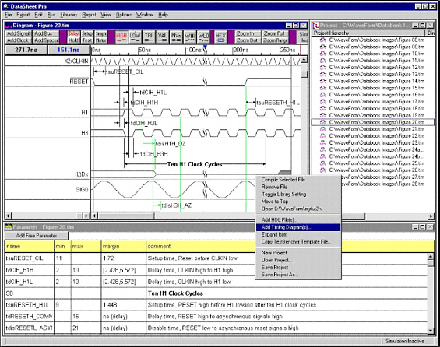
Task: Toggle the Delay parameter mode
Action: 73,33
